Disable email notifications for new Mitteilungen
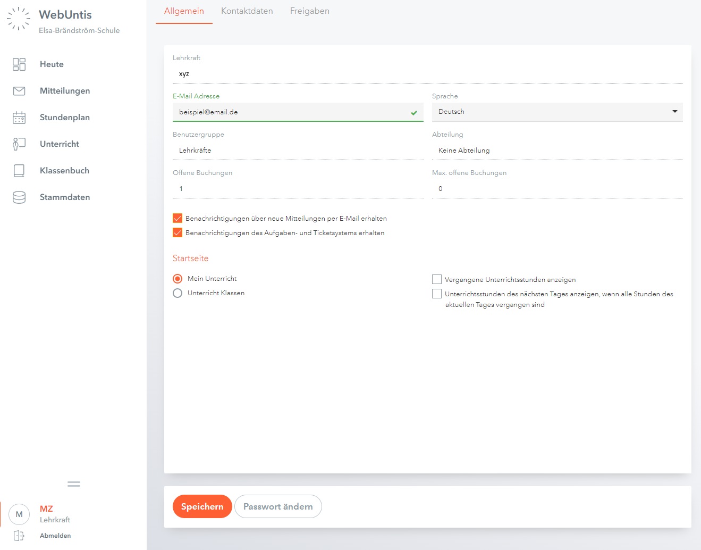Viewport: 701px width, 550px height. [x=178, y=218]
